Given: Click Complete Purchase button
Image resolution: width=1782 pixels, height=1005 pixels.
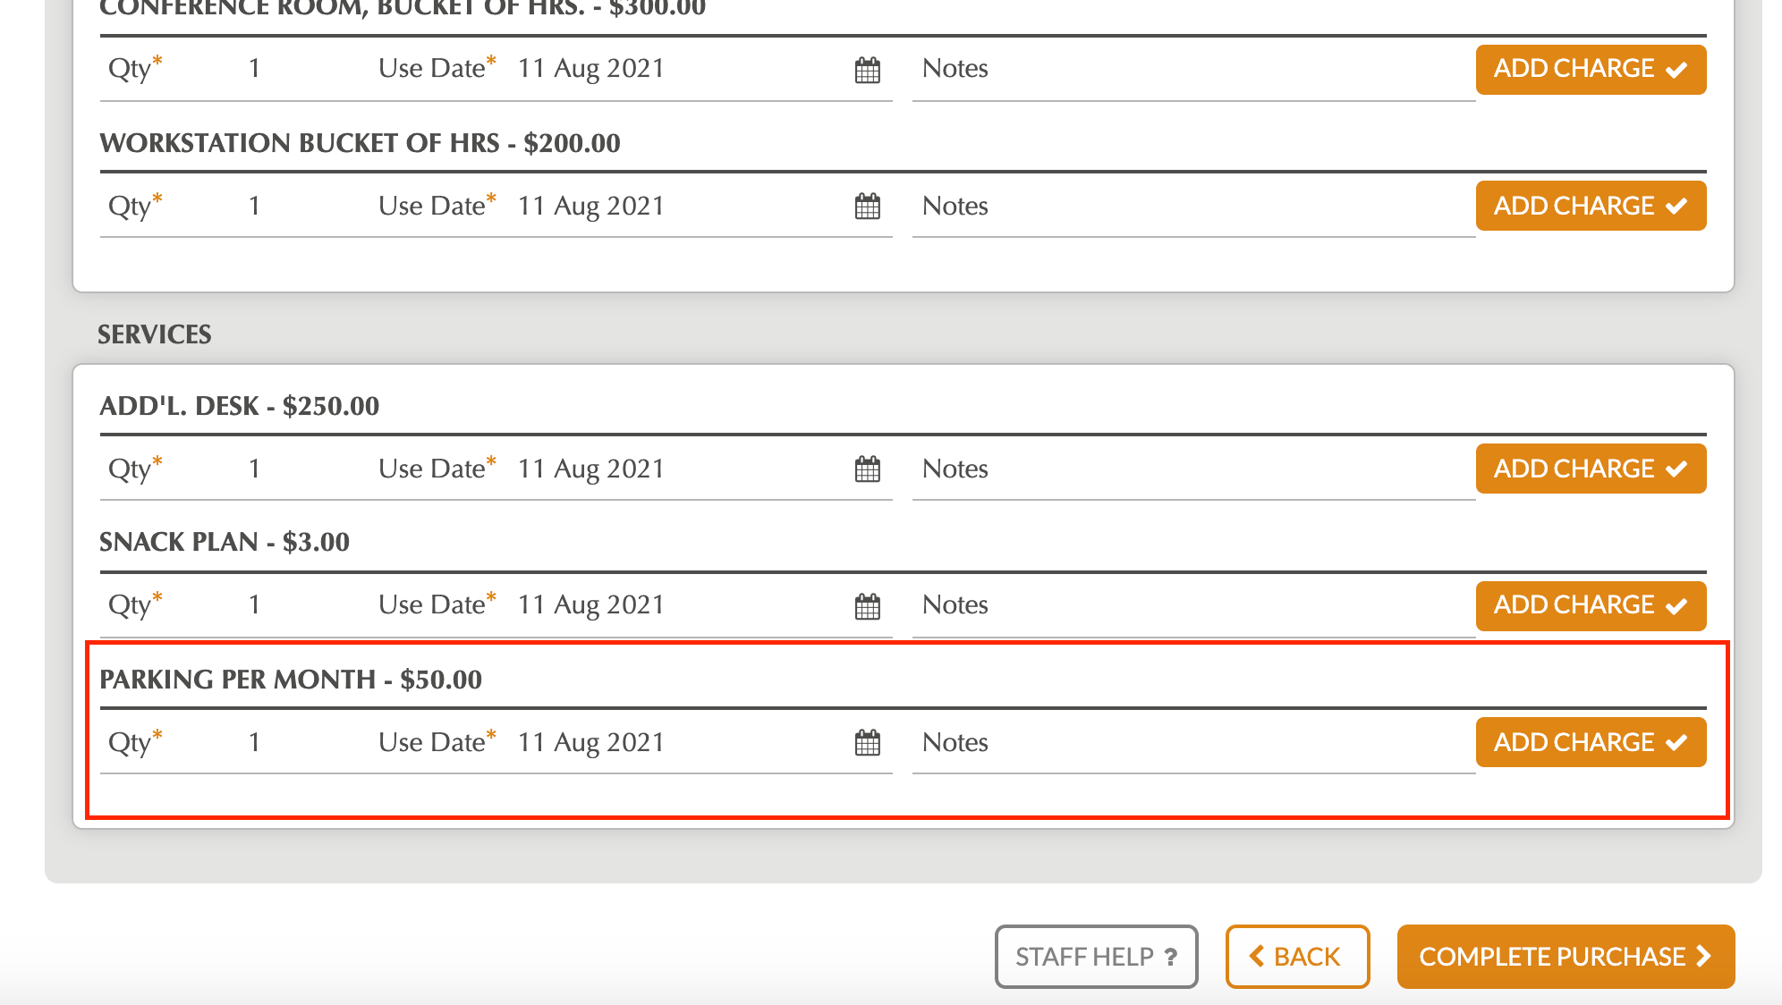Looking at the screenshot, I should coord(1565,957).
